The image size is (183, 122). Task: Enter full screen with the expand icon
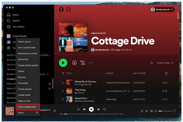(x=175, y=111)
